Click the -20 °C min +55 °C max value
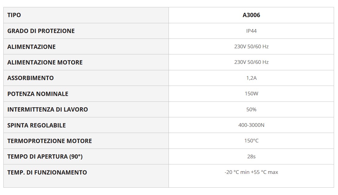The image size is (338, 195). [251, 172]
